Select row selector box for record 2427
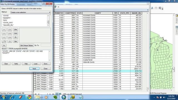The height and width of the screenshot is (100, 178). pyautogui.click(x=35, y=82)
